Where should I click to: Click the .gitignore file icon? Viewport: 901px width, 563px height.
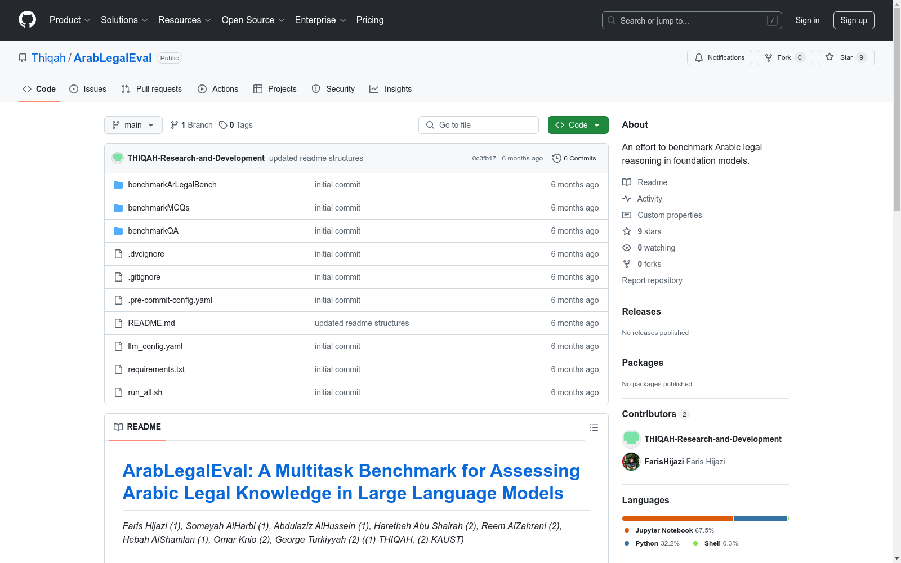coord(118,277)
